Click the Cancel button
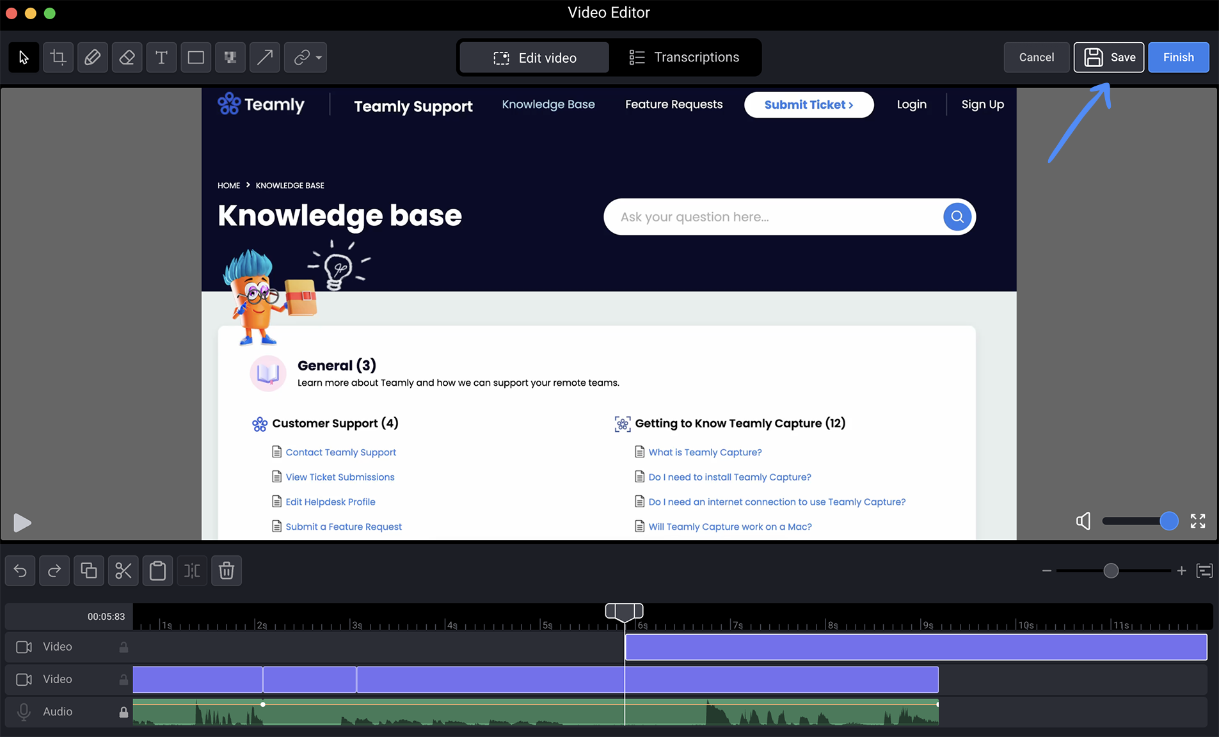The width and height of the screenshot is (1219, 737). click(x=1037, y=58)
